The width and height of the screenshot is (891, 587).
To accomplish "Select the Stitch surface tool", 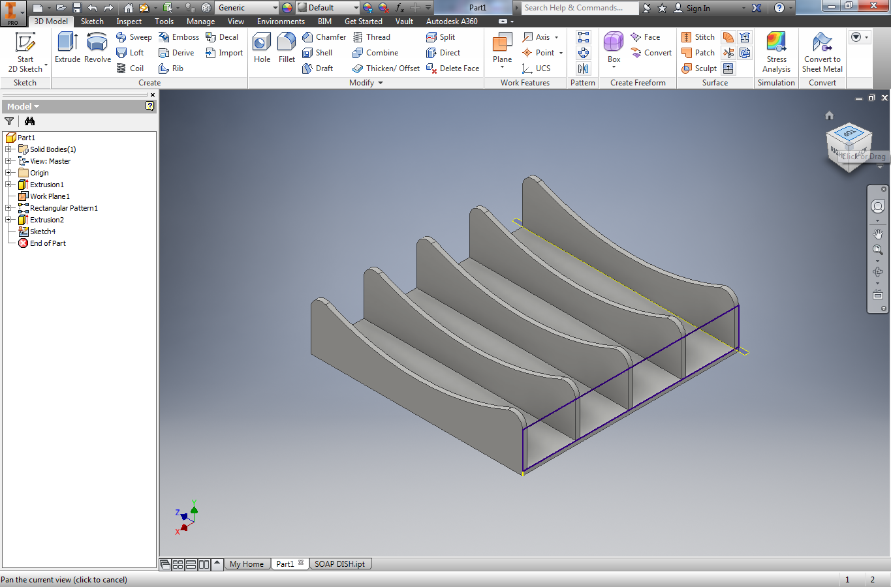I will (698, 37).
